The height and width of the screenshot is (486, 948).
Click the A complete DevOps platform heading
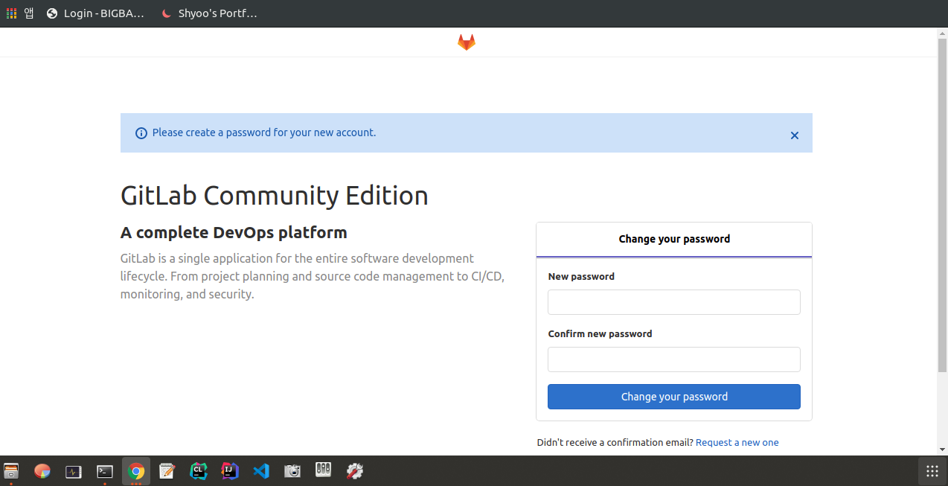[234, 232]
